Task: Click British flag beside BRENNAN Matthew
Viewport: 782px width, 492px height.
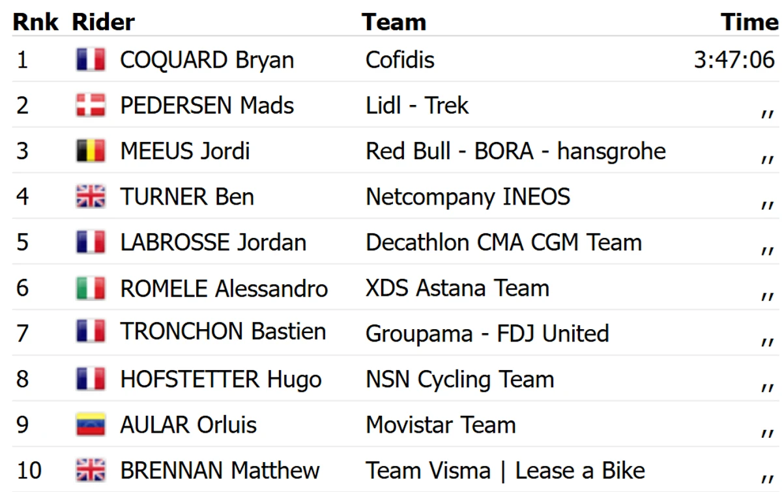Action: [x=91, y=470]
